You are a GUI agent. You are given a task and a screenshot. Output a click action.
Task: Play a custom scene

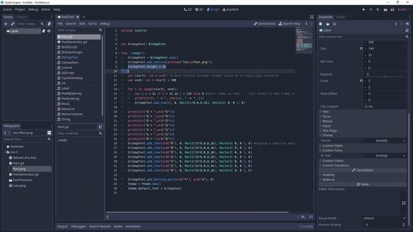pos(392,10)
